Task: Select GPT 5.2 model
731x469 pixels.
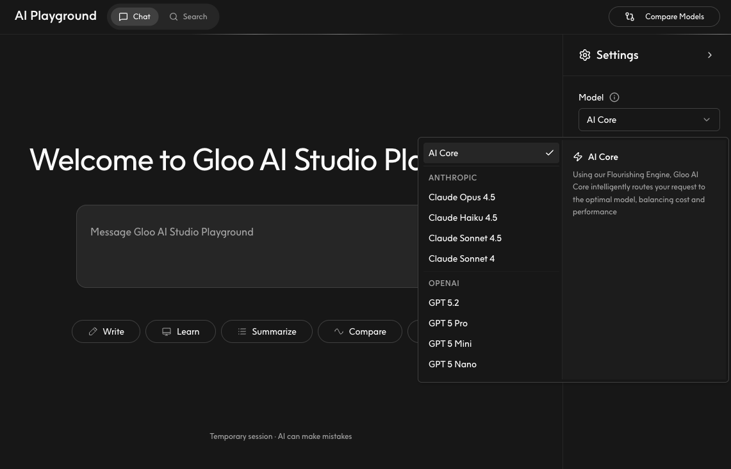Action: click(491, 303)
